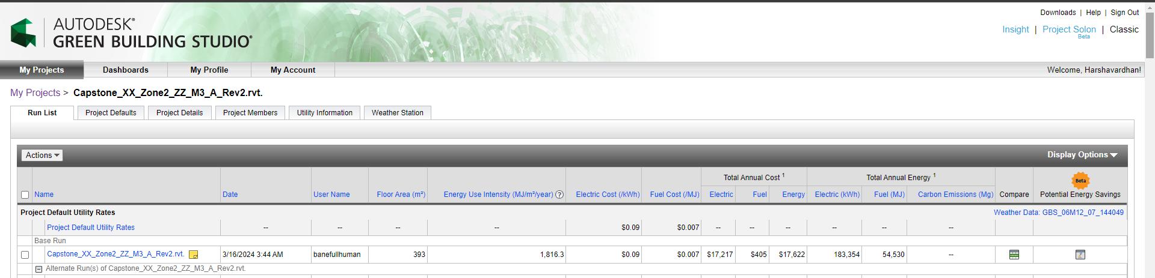Click the My Projects breadcrumb link
1155x278 pixels.
pyautogui.click(x=35, y=92)
